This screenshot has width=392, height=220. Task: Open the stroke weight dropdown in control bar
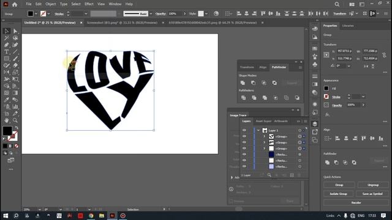click(86, 13)
